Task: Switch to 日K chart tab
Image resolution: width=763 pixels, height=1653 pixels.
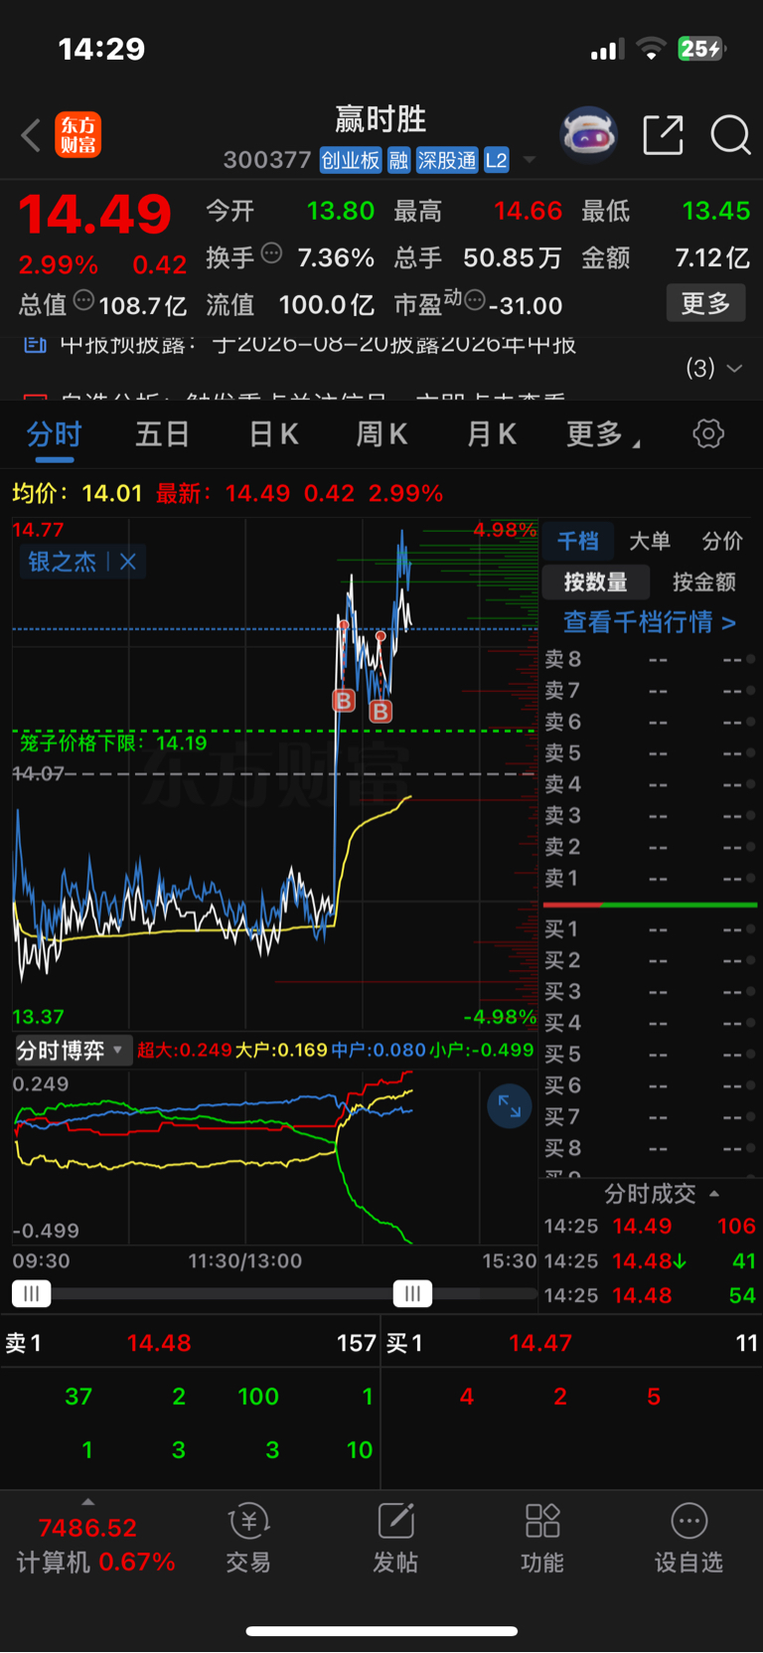Action: (x=273, y=434)
